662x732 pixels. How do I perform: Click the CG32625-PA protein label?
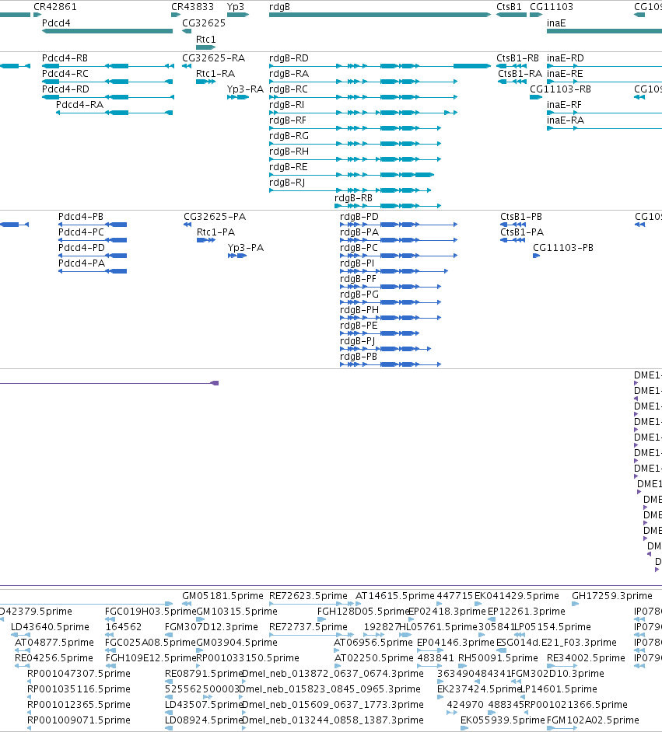click(215, 217)
